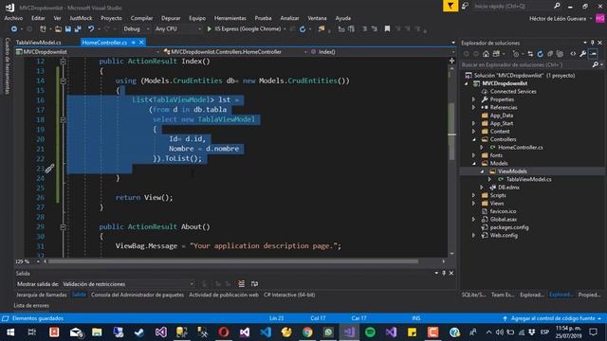Open the Depurar menu
The width and height of the screenshot is (607, 341).
171,18
